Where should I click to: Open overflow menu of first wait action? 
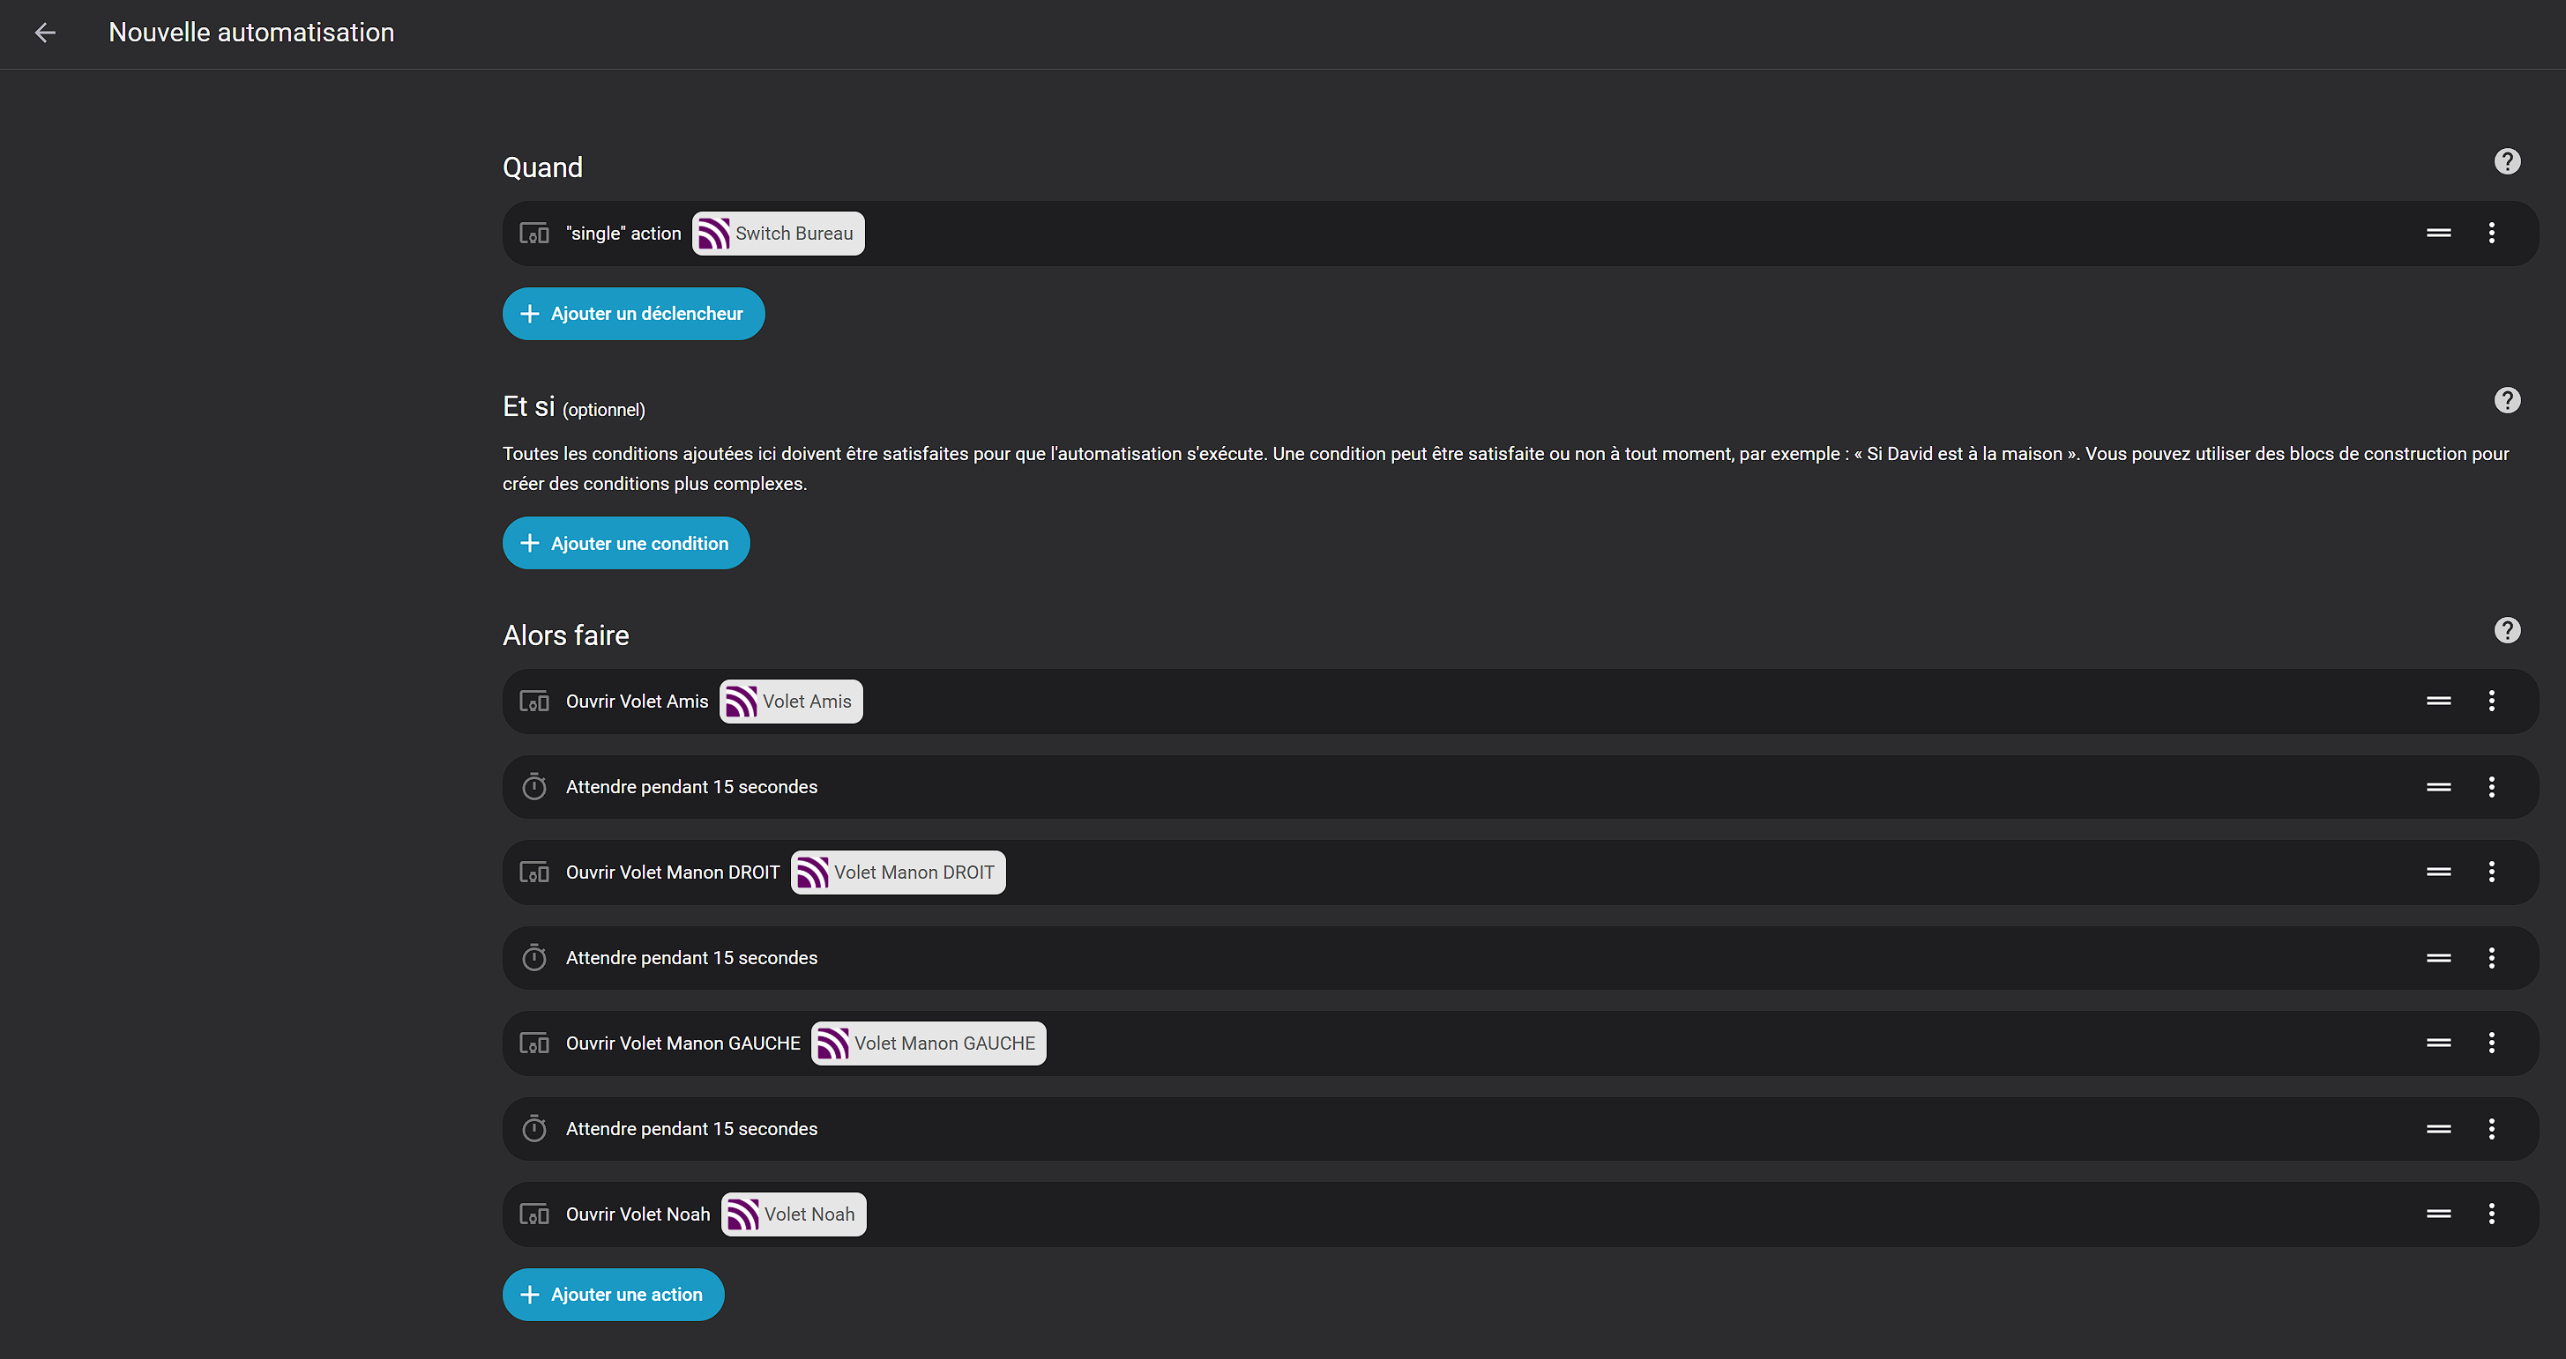pyautogui.click(x=2491, y=786)
